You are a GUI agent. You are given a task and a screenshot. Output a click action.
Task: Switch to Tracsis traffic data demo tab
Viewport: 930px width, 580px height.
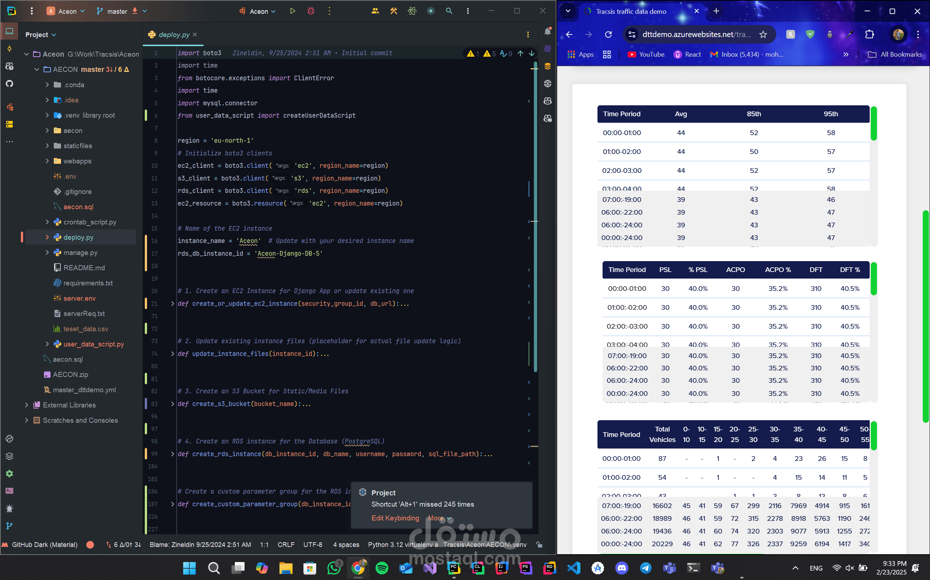tap(631, 11)
